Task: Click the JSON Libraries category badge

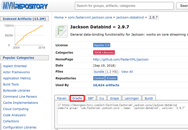Action: [104, 53]
